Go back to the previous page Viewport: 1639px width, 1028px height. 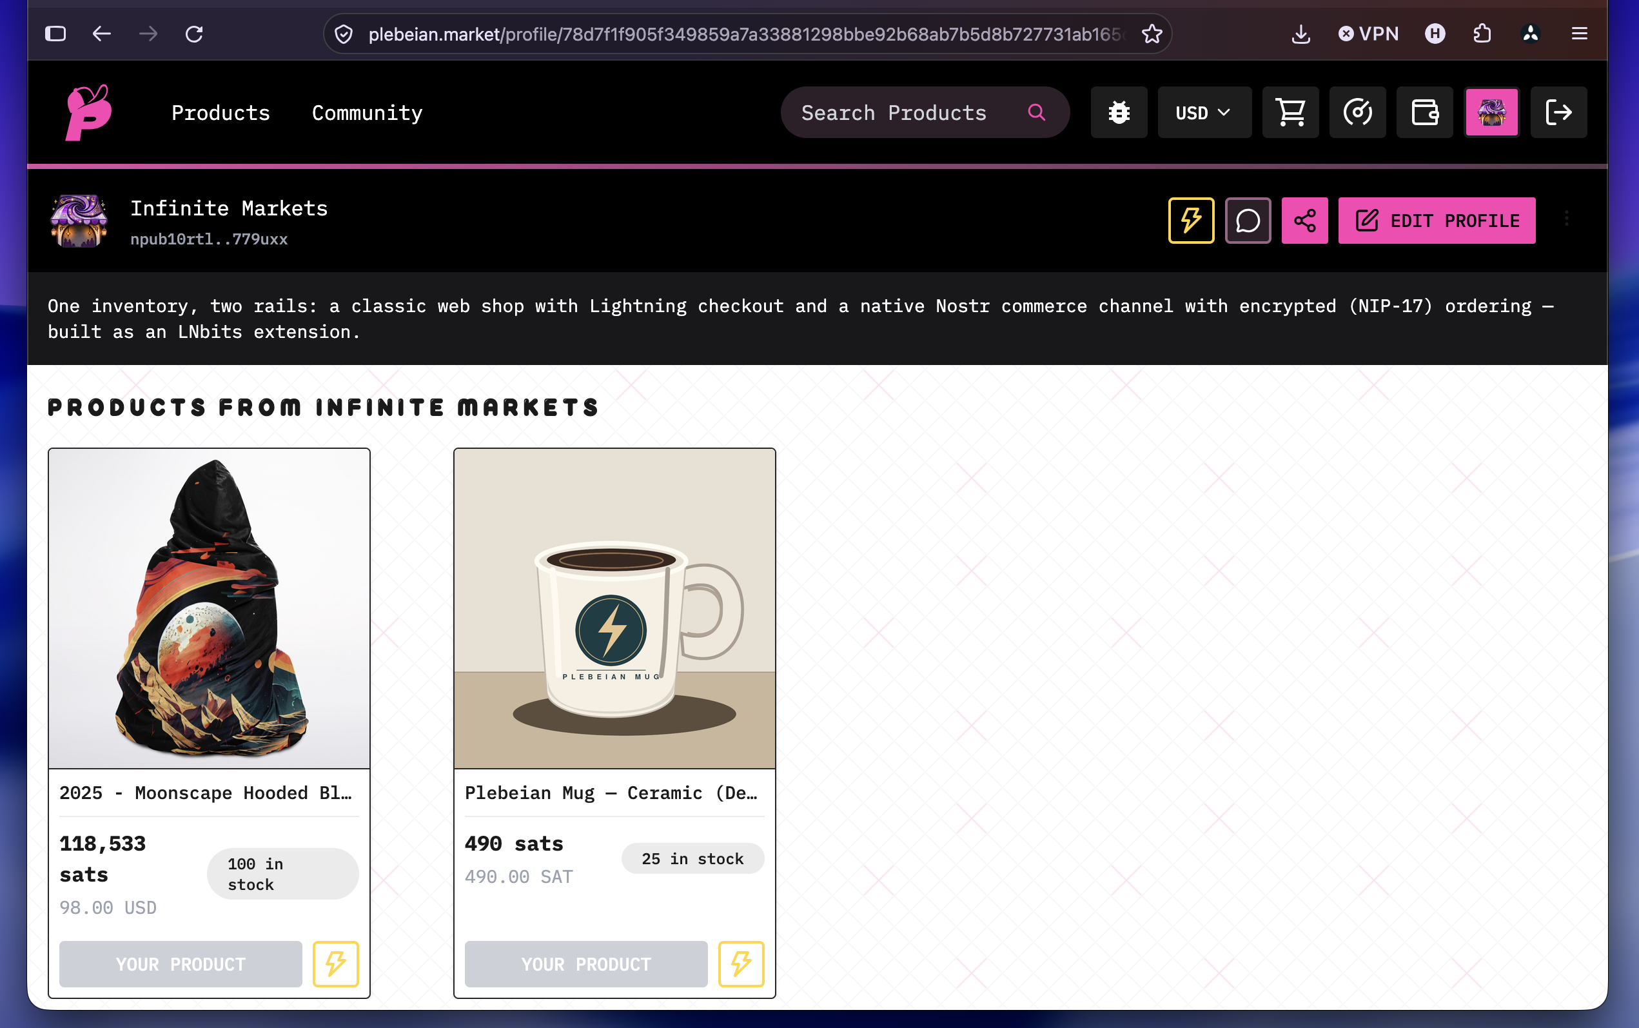102,34
